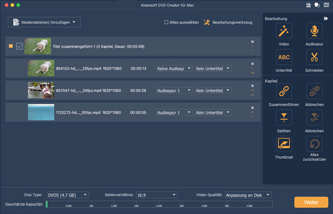Image resolution: width=333 pixels, height=214 pixels.
Task: Open the Seitenverhältnis 16:9 dropdown
Action: coord(157,195)
